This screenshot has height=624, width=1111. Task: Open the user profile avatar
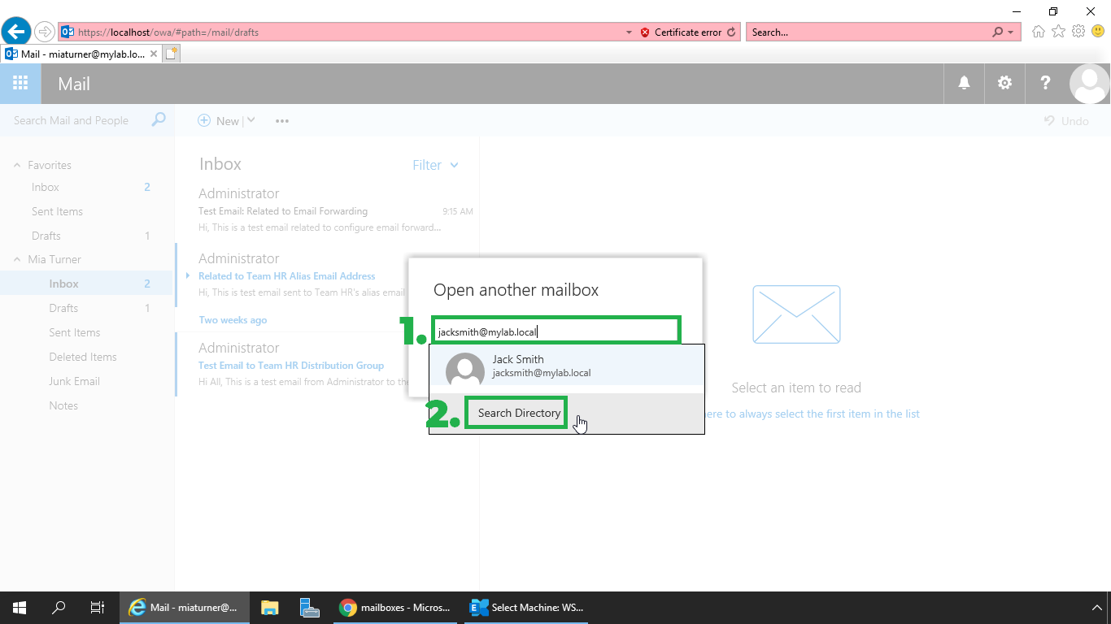pos(1089,83)
